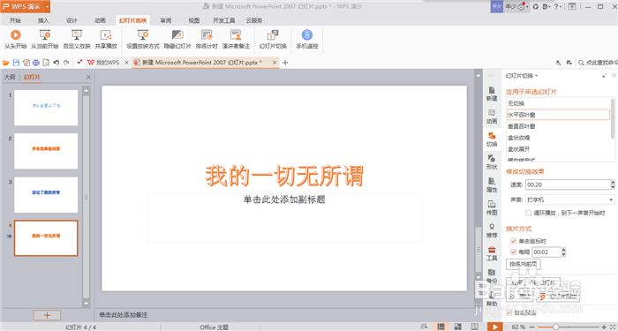Start rehearse timings (排练计时)
Screen dimensions: 618x331
(207, 40)
